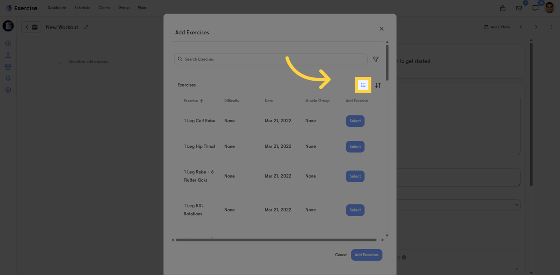Open the billing dollar icon in the sidebar

(x=8, y=43)
